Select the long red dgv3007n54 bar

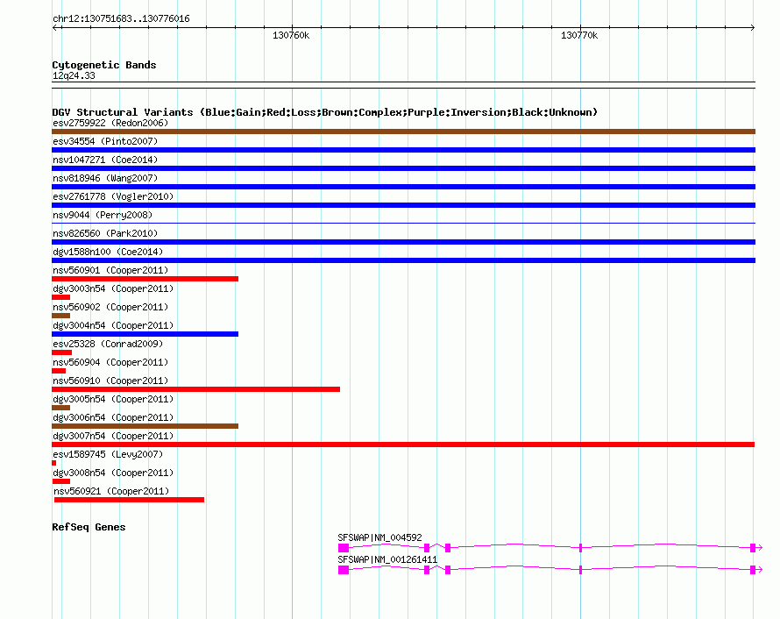click(x=403, y=445)
